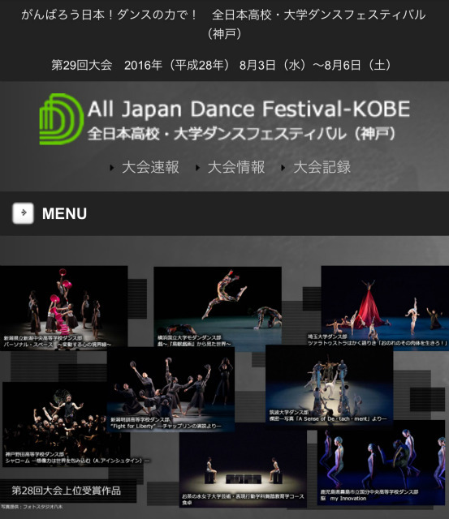View the Fight for Liberty dance photo
Viewport: 449px width, 519px height.
pyautogui.click(x=171, y=389)
